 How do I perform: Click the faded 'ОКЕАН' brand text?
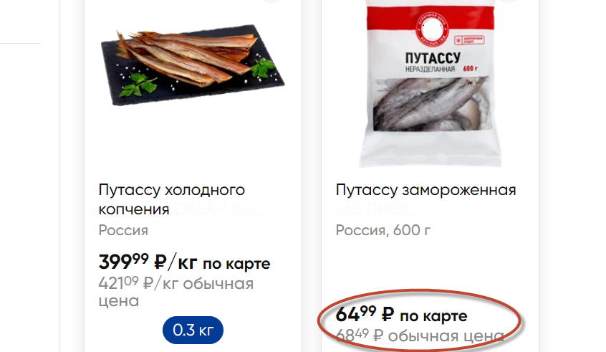pos(201,209)
